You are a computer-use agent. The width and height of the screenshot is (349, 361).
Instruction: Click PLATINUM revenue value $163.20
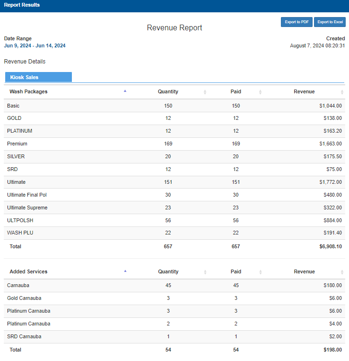(x=333, y=131)
